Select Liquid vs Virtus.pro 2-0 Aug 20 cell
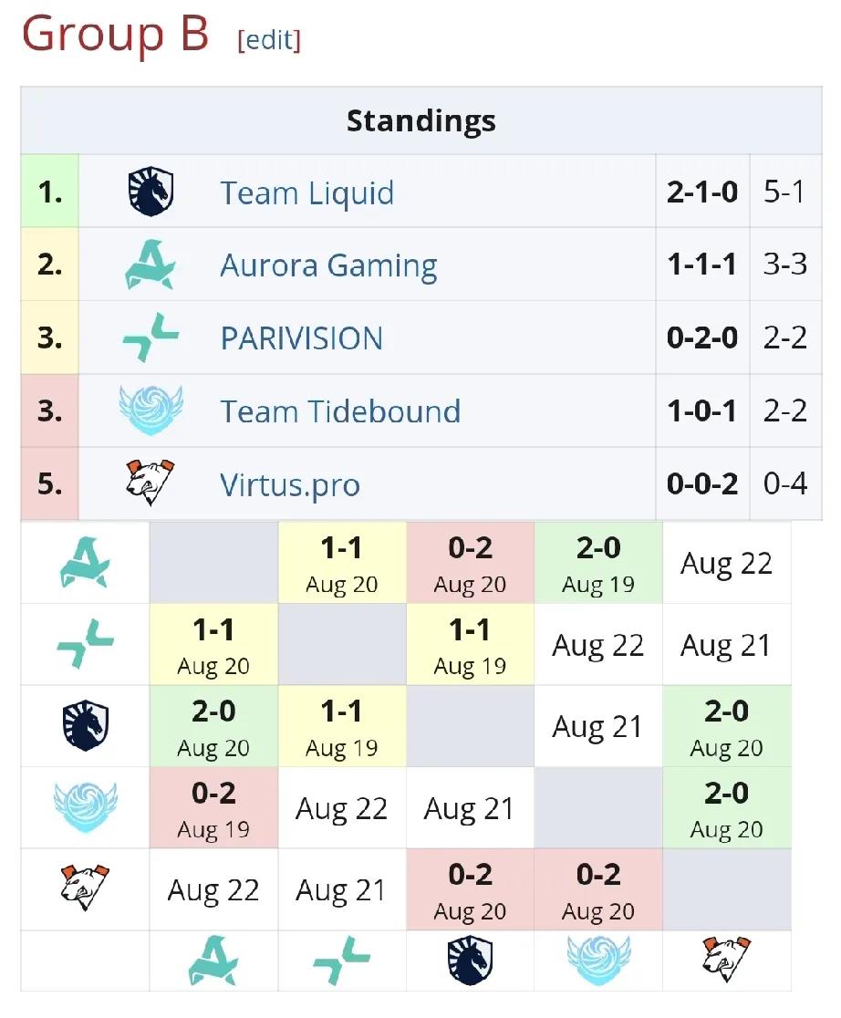 [x=726, y=726]
